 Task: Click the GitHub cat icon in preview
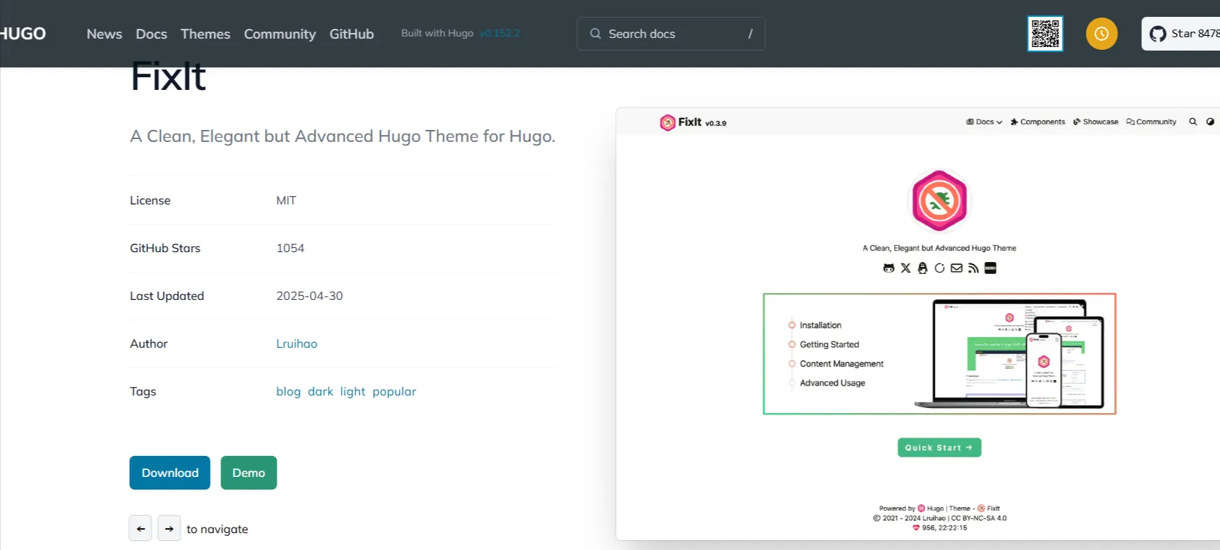coord(888,268)
